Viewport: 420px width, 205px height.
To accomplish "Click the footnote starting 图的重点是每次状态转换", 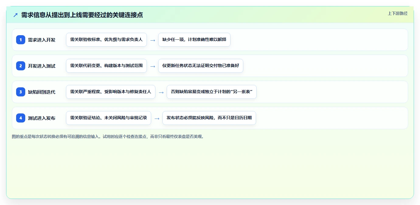I will tap(108, 136).
